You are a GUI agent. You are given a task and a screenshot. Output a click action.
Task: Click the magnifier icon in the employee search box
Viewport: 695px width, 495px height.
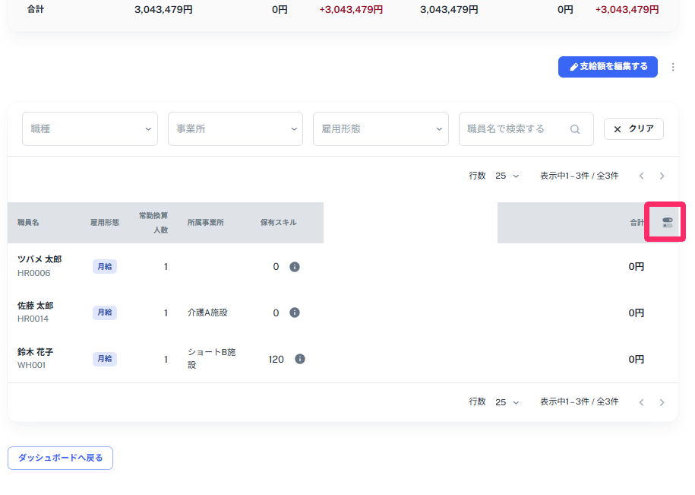(x=575, y=129)
